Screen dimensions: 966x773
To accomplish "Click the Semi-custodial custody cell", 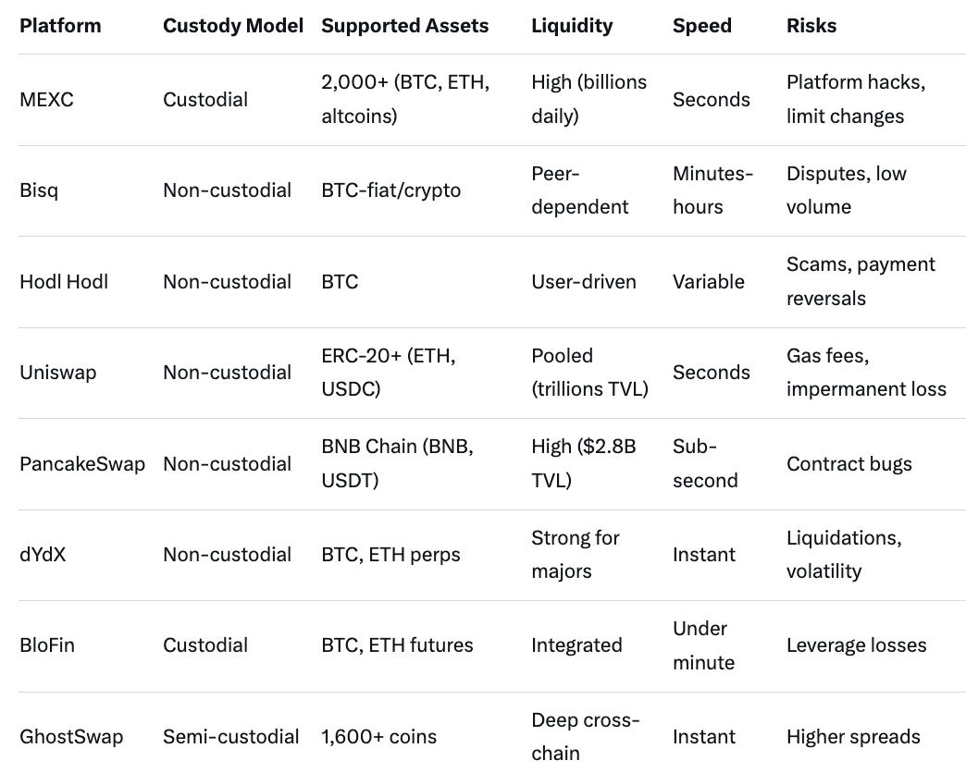I will point(231,737).
